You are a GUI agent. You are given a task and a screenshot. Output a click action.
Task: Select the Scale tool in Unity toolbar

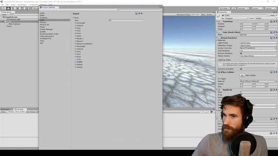click(17, 8)
